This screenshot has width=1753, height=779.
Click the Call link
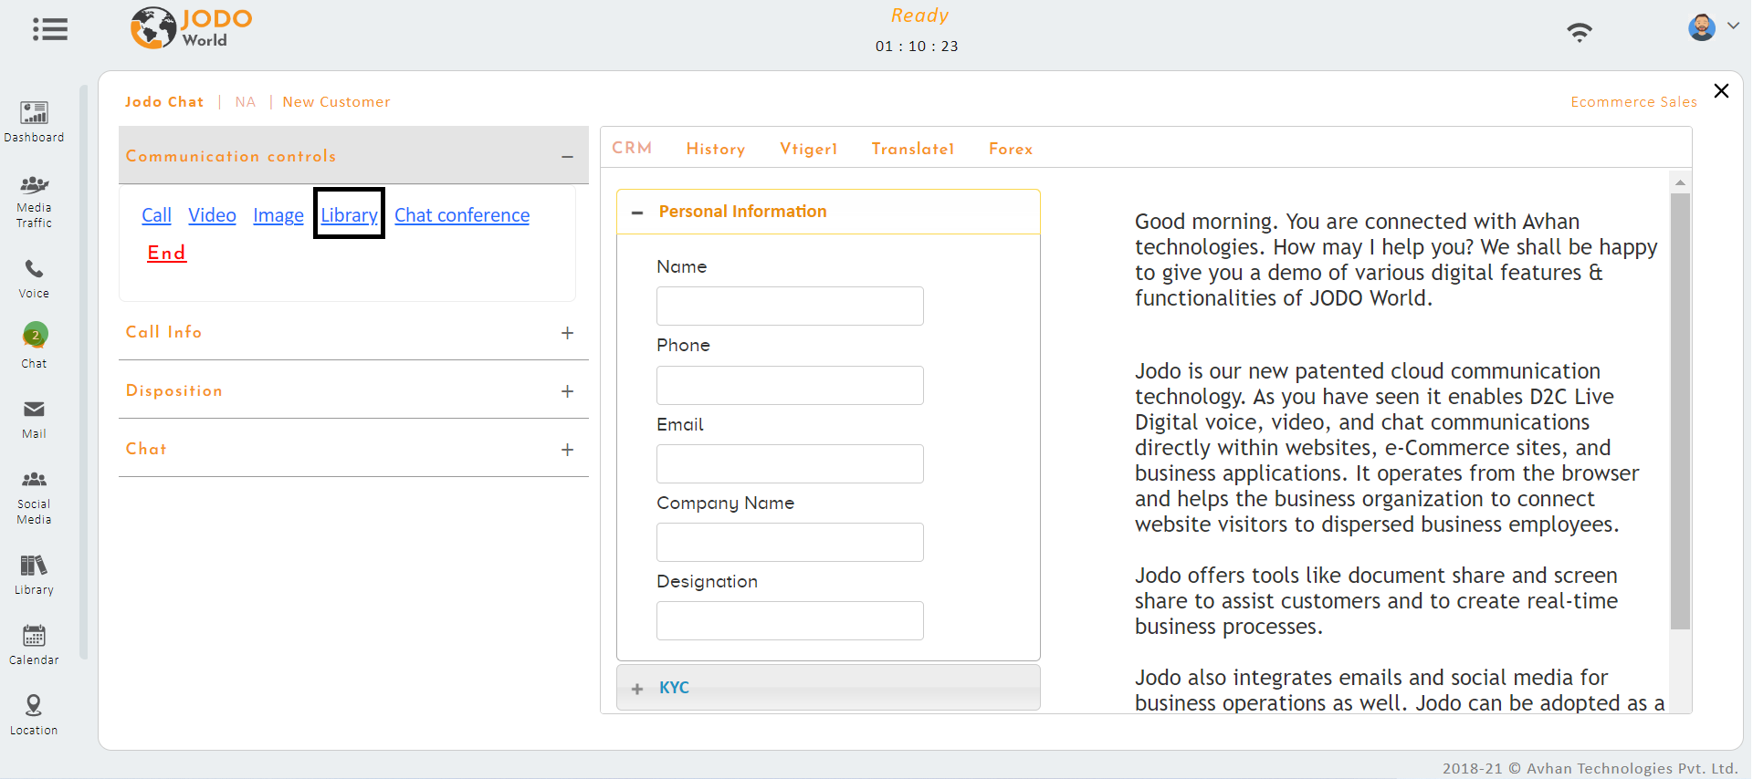pos(156,215)
